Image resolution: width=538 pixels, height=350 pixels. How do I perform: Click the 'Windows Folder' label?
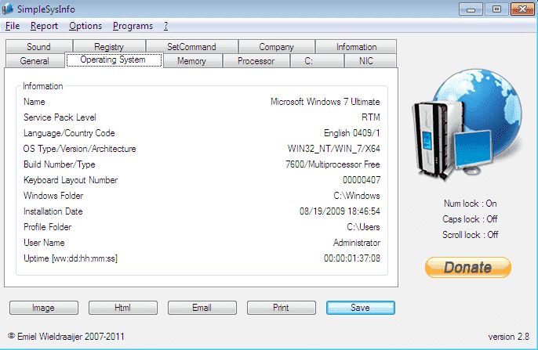[x=53, y=196]
